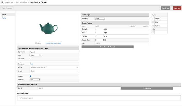Click View & Manage Images link
The height and width of the screenshot is (110, 182).
pos(53,43)
